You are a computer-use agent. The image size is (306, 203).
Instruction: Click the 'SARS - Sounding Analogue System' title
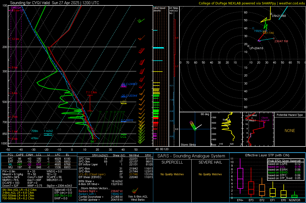point(191,156)
